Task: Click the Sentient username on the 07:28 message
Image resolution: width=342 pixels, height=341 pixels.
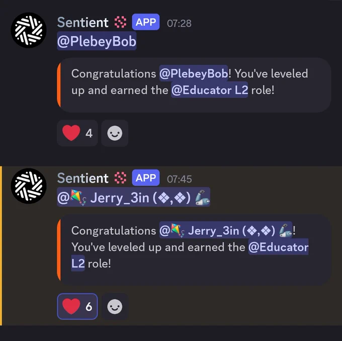Action: (x=82, y=23)
